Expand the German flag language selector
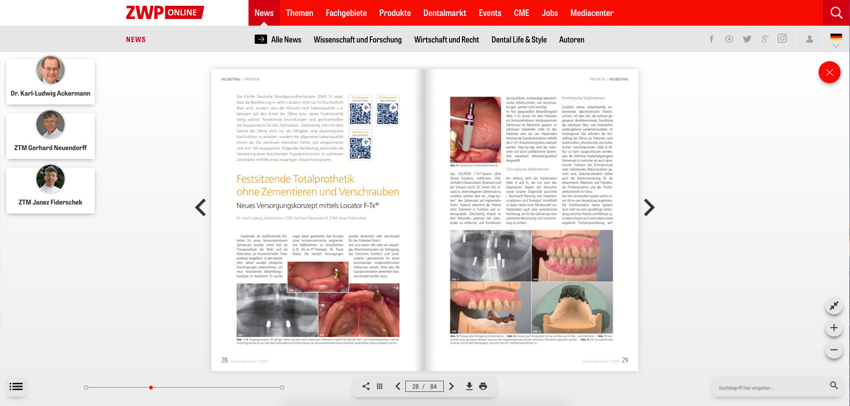 tap(836, 40)
